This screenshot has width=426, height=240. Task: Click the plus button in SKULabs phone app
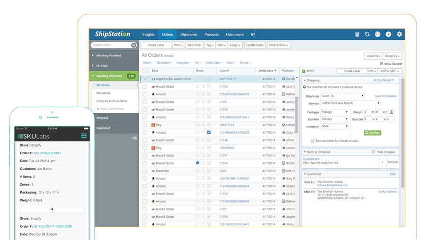point(52,209)
